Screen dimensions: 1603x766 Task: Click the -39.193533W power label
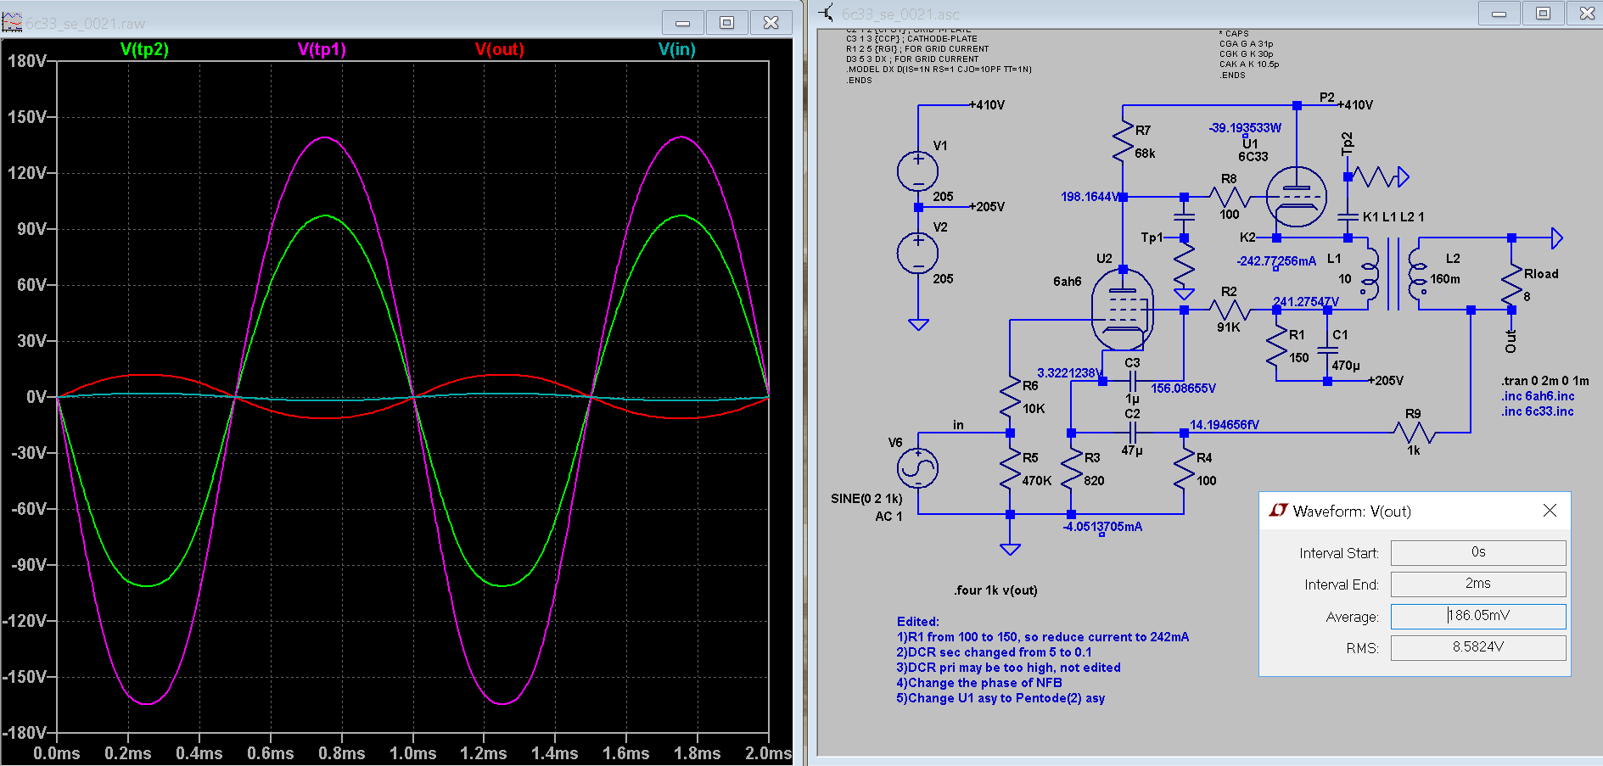[x=1245, y=127]
